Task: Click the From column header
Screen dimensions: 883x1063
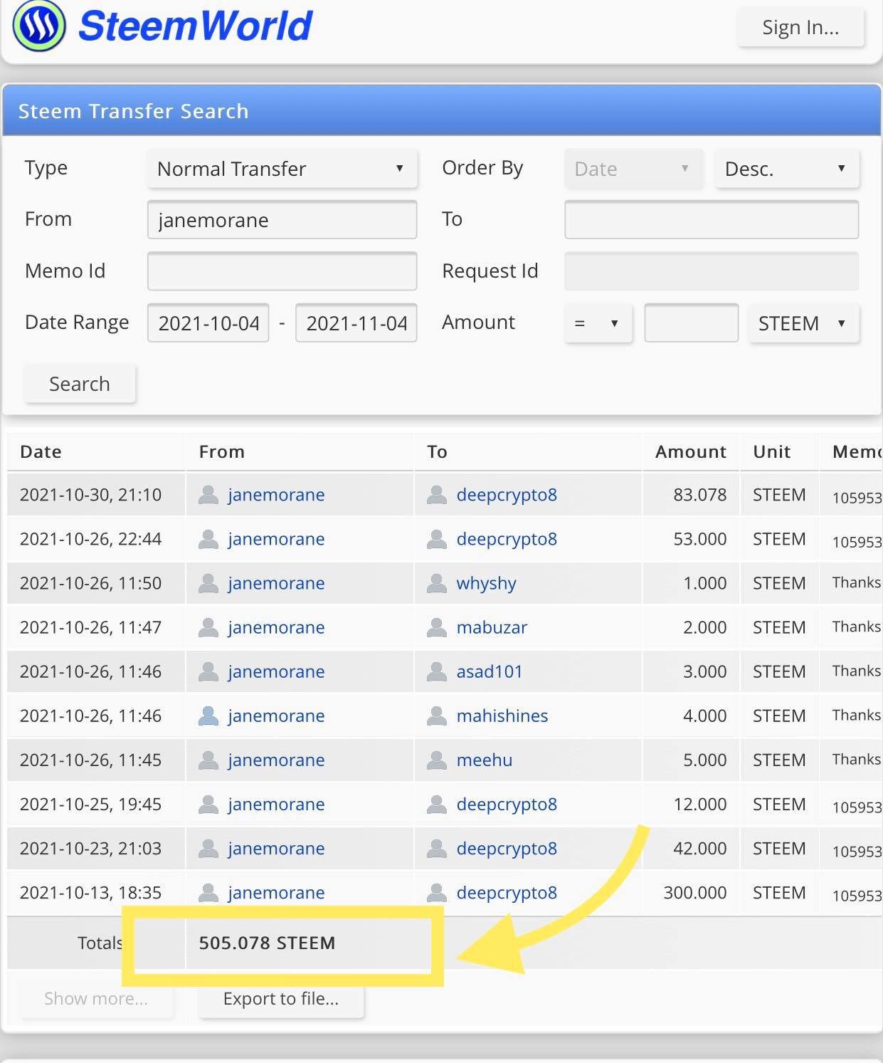Action: 222,451
